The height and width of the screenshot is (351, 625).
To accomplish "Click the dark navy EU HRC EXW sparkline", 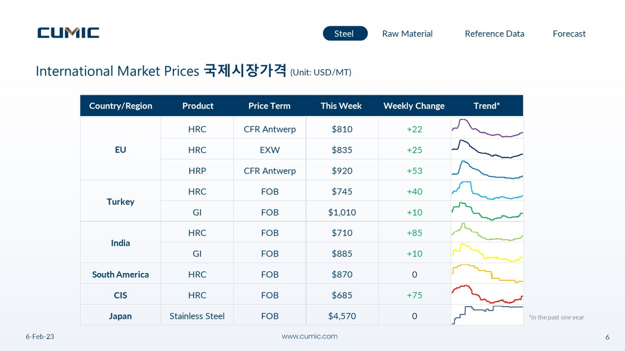I will pos(487,149).
